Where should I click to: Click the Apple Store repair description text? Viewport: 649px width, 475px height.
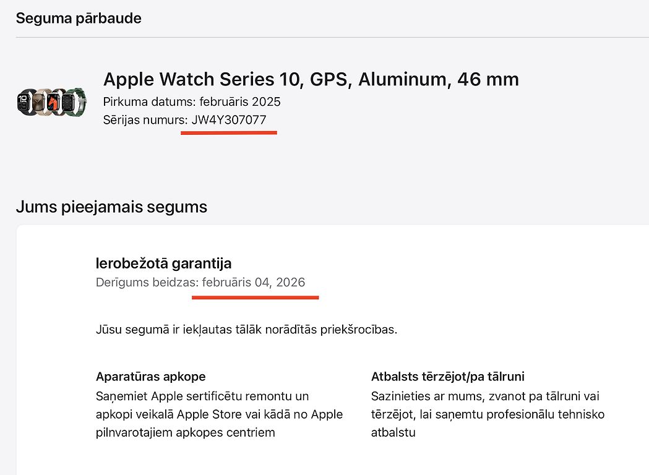[x=219, y=414]
